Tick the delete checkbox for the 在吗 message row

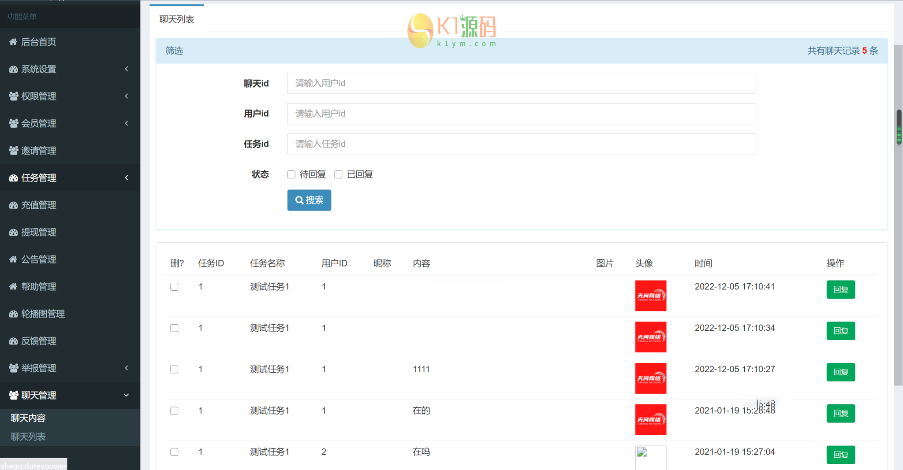[x=174, y=452]
